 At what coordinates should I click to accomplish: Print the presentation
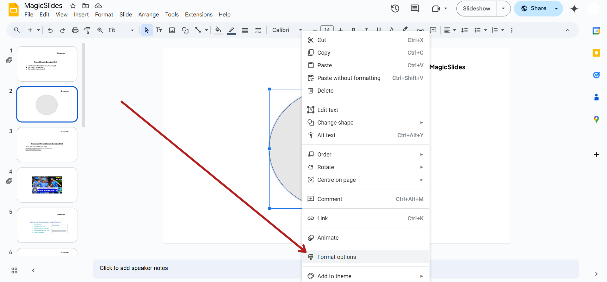click(x=75, y=30)
